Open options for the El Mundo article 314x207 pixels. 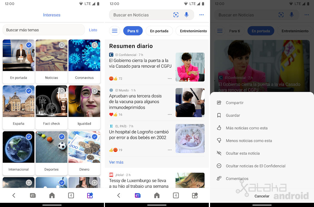tap(170, 114)
